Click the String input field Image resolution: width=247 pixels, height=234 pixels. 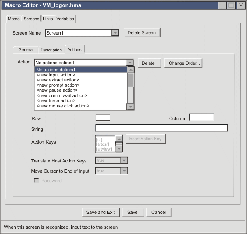161,128
